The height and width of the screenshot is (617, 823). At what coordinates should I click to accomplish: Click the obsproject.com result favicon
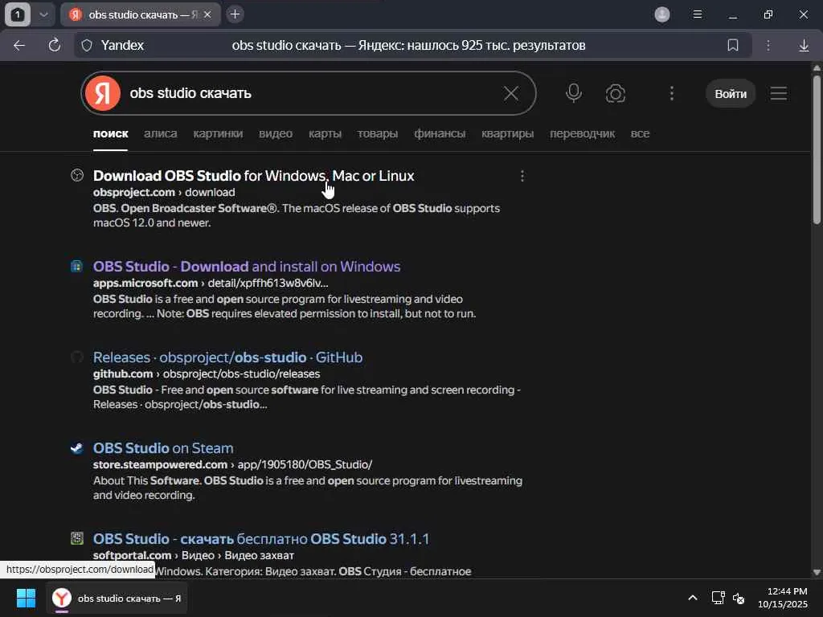[77, 175]
